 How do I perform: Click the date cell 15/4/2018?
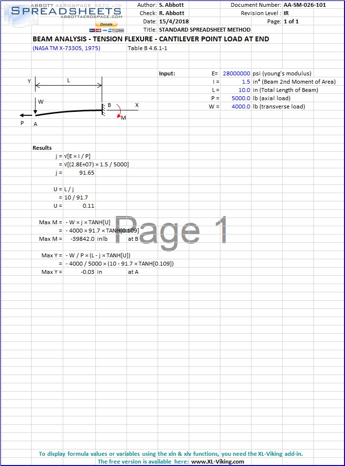tap(174, 21)
